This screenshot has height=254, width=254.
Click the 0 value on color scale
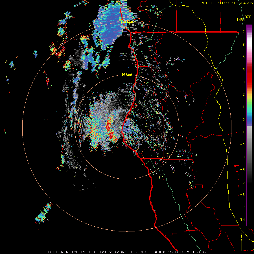244,120
